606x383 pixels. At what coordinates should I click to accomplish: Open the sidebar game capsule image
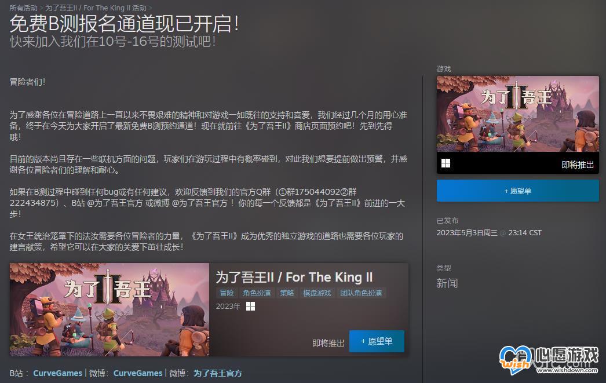point(517,114)
